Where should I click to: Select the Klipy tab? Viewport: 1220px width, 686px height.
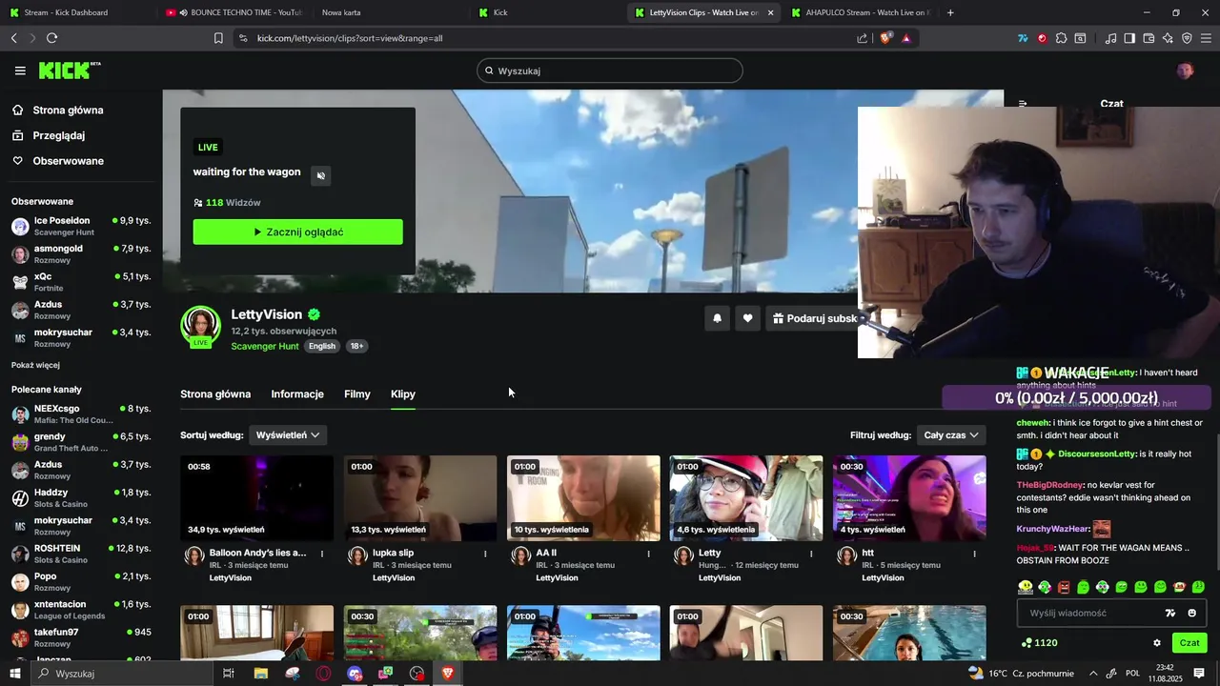click(403, 393)
